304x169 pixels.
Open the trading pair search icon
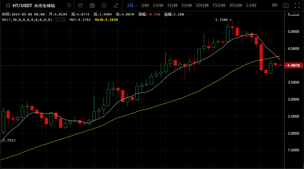[69, 5]
